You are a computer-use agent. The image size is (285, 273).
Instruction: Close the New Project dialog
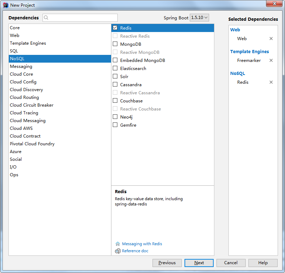(274, 4)
